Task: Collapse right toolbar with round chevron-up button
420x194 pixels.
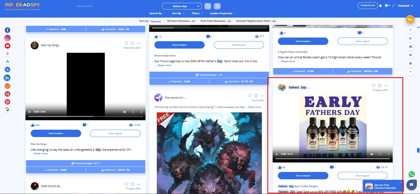Action: [410, 72]
